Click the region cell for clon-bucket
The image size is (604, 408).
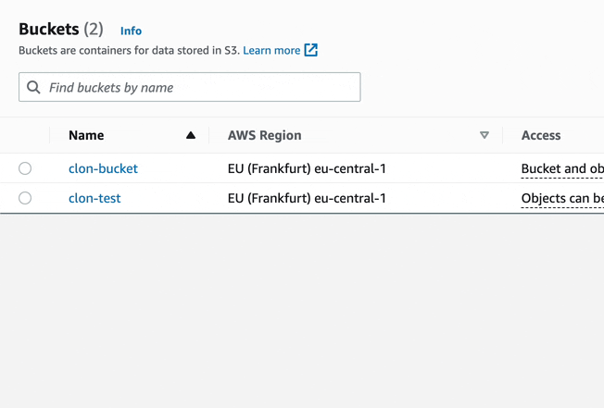pos(307,168)
